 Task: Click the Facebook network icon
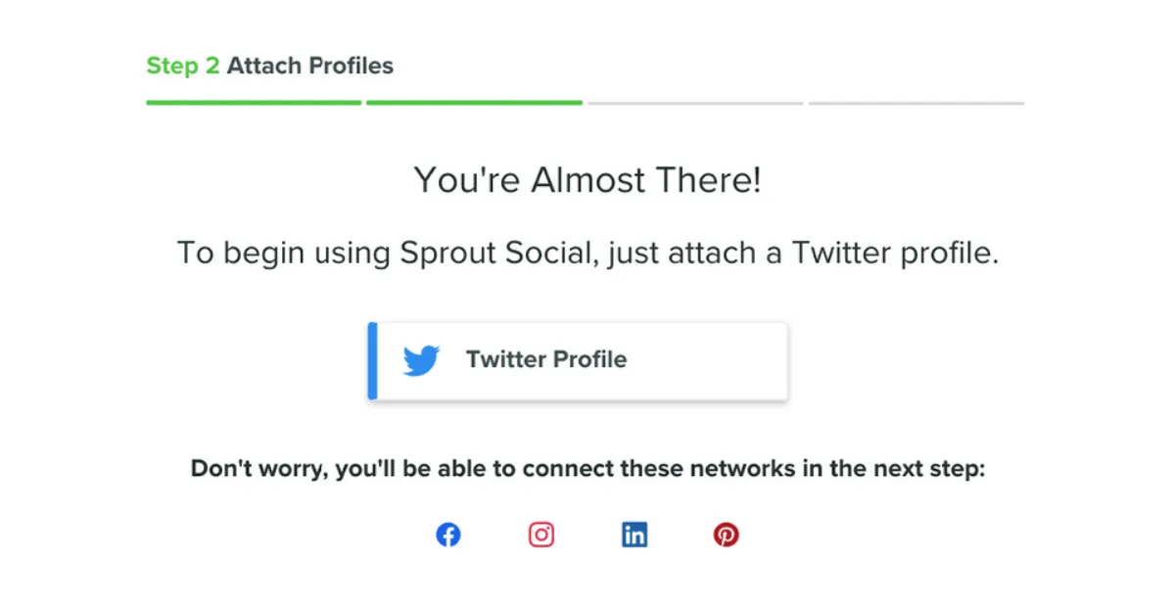pos(448,536)
